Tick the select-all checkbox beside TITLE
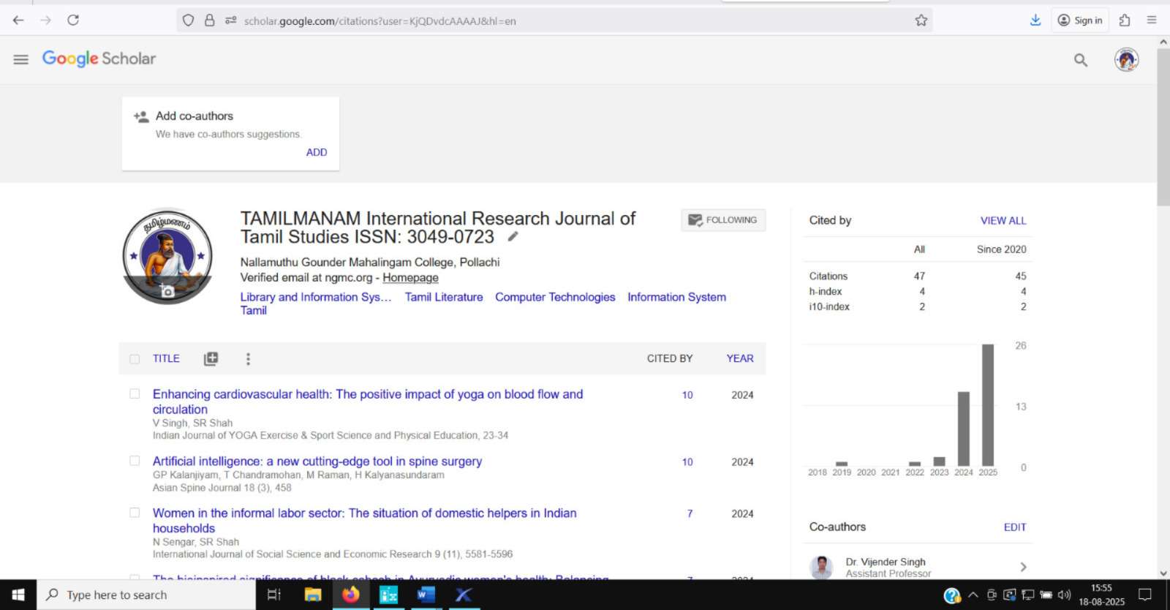1170x610 pixels. [x=135, y=359]
